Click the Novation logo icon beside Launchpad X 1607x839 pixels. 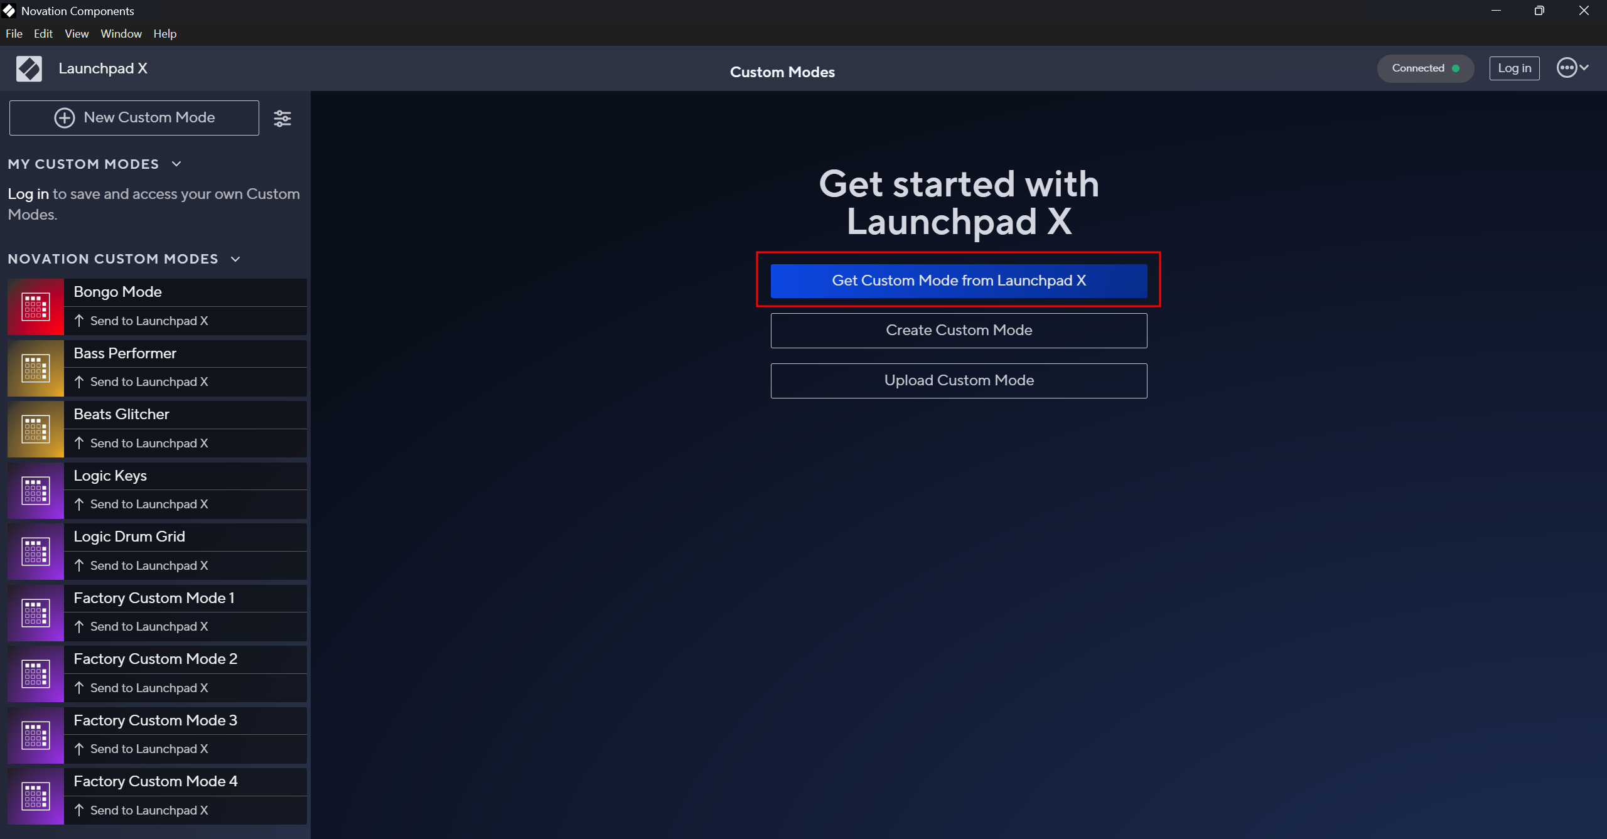click(x=29, y=68)
